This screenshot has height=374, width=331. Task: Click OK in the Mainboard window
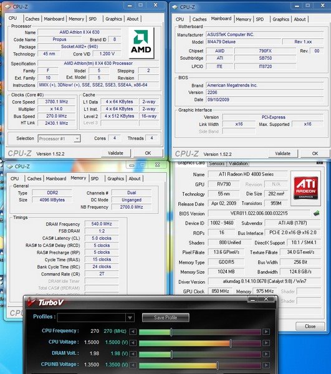click(x=315, y=153)
